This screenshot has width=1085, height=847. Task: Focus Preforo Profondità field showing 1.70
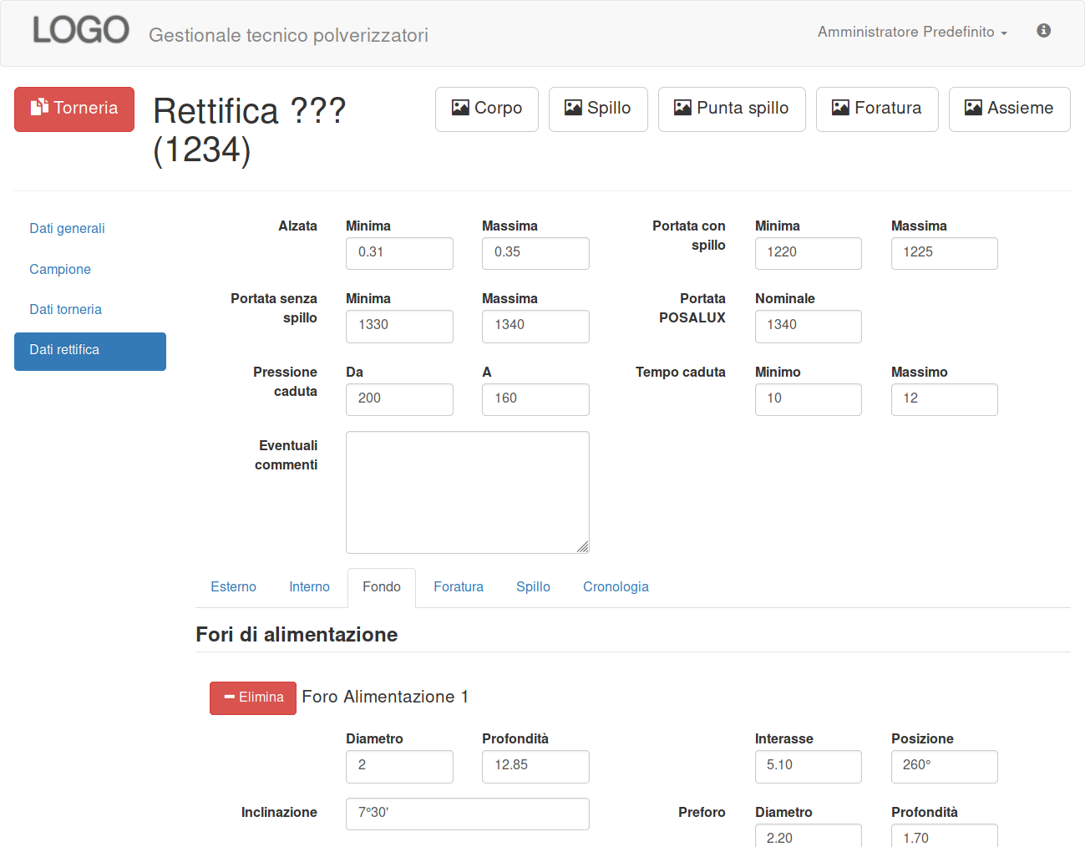pos(945,836)
